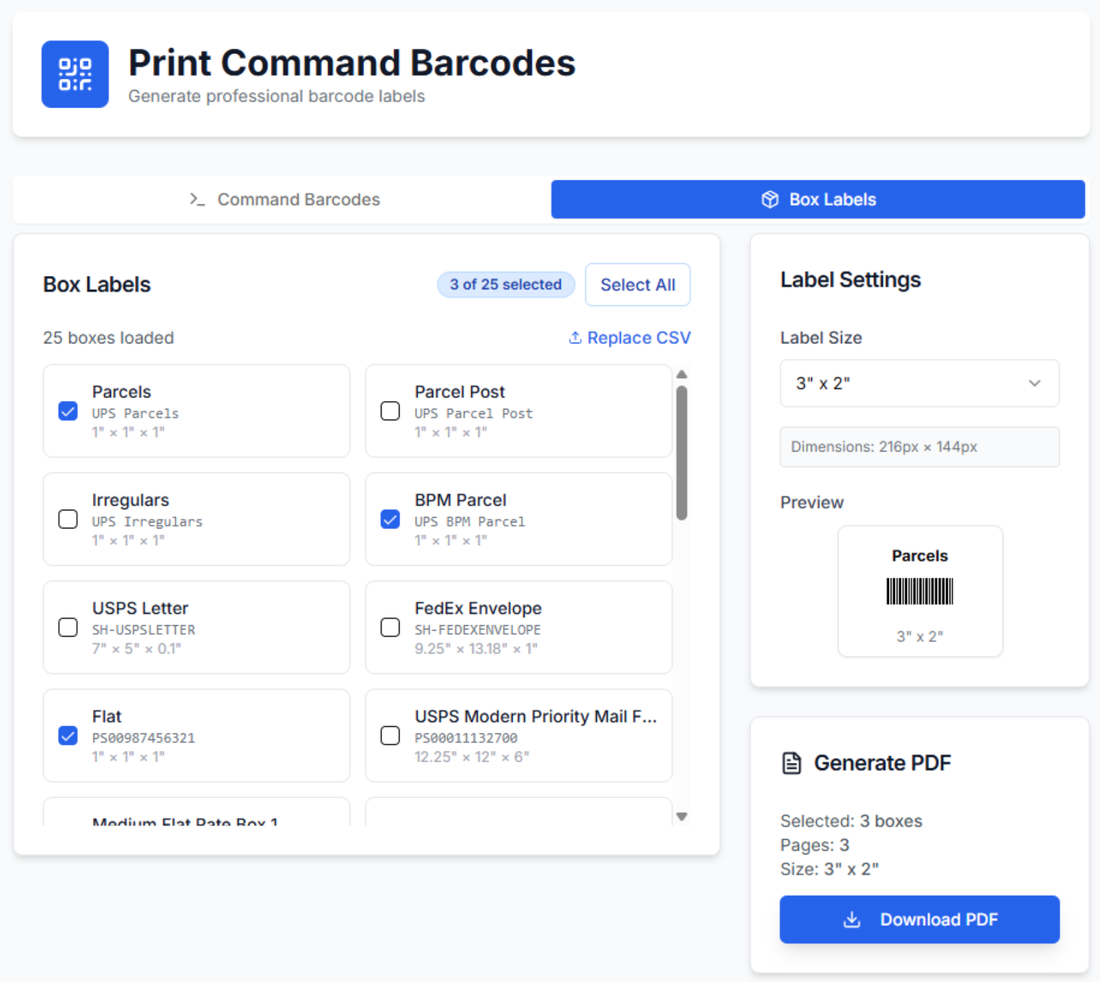Click the 'Size: 3" x 2"' summary text
The width and height of the screenshot is (1100, 982).
click(x=829, y=869)
